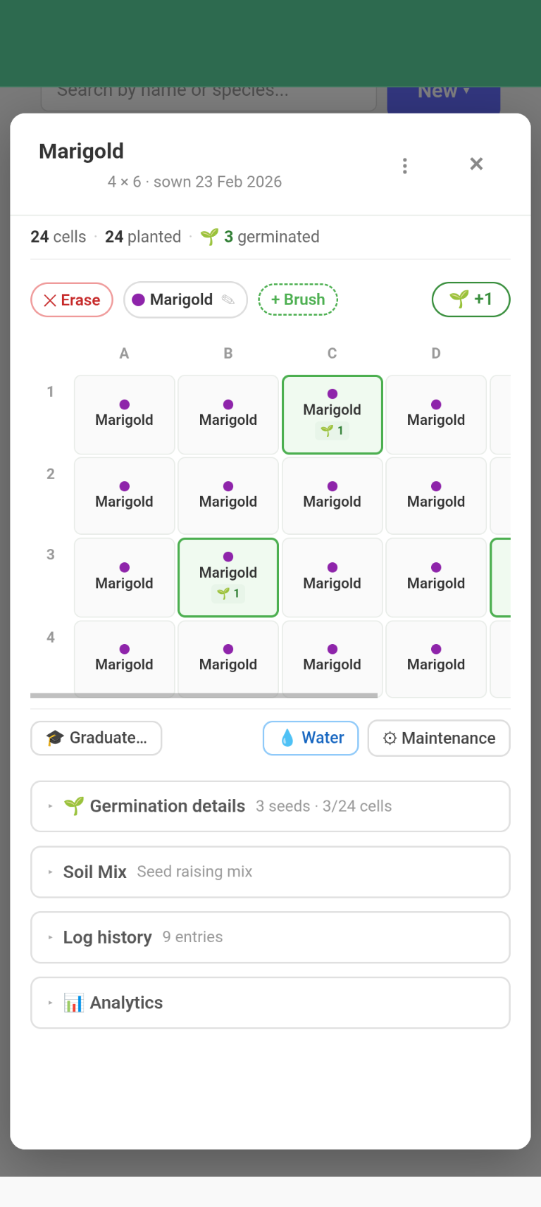Add a new brush with + Brush
The width and height of the screenshot is (541, 1207).
click(298, 300)
